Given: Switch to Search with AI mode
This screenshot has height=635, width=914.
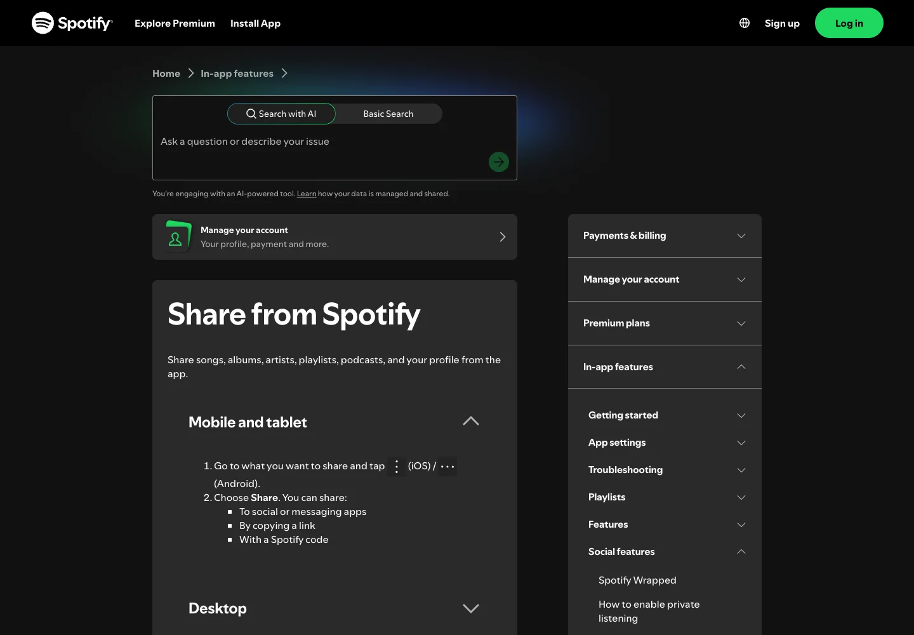Looking at the screenshot, I should tap(281, 114).
